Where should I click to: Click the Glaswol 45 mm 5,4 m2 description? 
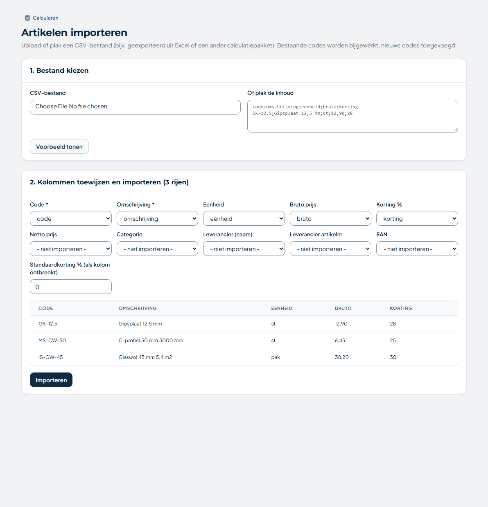click(x=145, y=357)
